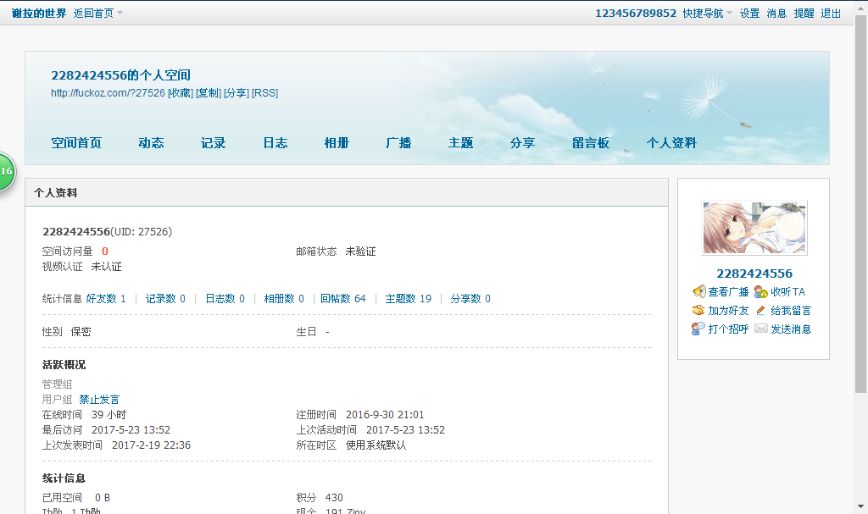
Task: Click the 禁止发言 user group link
Action: point(99,400)
